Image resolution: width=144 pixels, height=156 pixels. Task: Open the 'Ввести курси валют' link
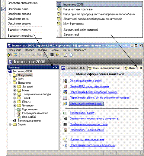[82, 113]
